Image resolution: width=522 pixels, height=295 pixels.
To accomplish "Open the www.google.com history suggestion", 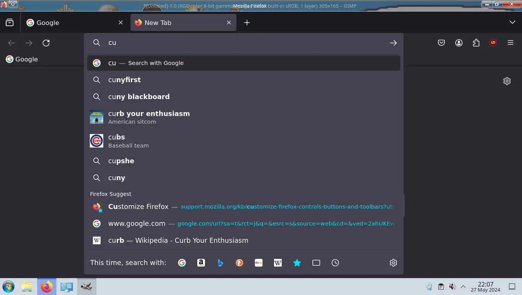I will coord(244,224).
